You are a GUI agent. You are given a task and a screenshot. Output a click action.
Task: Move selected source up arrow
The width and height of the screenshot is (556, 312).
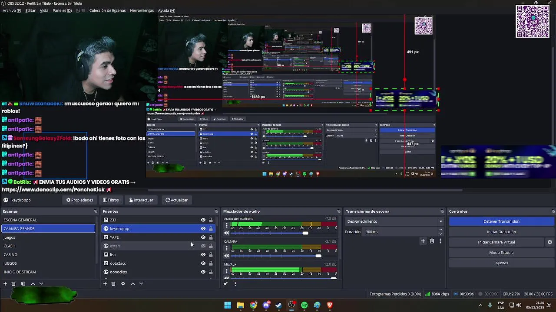coord(133,283)
